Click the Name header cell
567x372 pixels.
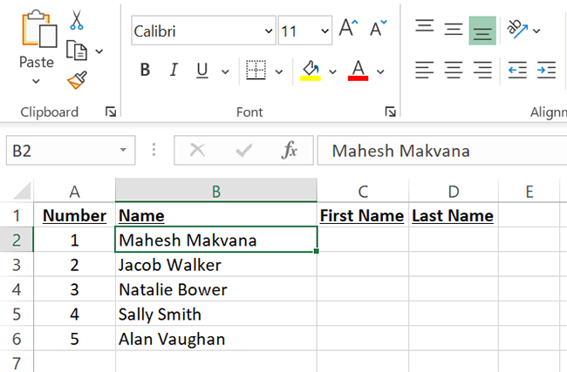[216, 215]
